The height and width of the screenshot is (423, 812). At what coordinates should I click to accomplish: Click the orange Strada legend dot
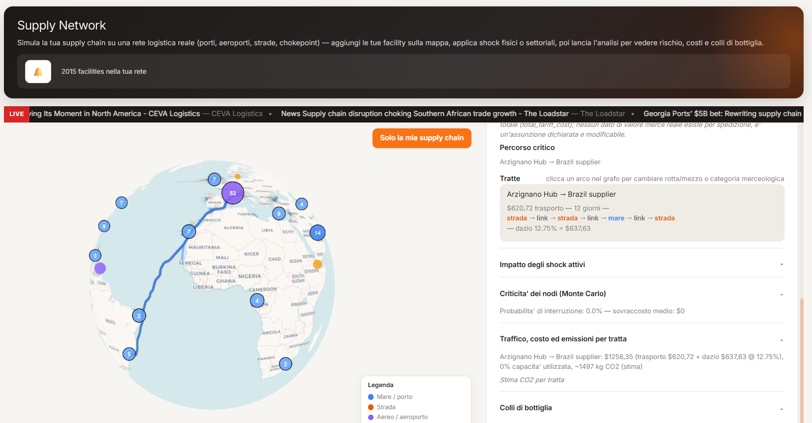point(371,407)
